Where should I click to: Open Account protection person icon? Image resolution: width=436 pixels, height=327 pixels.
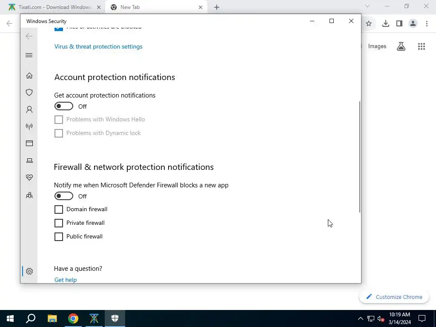[x=29, y=109]
